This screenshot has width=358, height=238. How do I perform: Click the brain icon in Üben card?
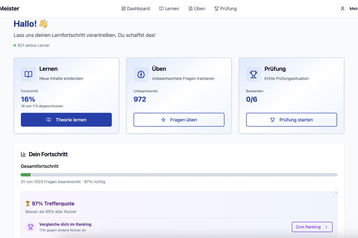point(141,74)
